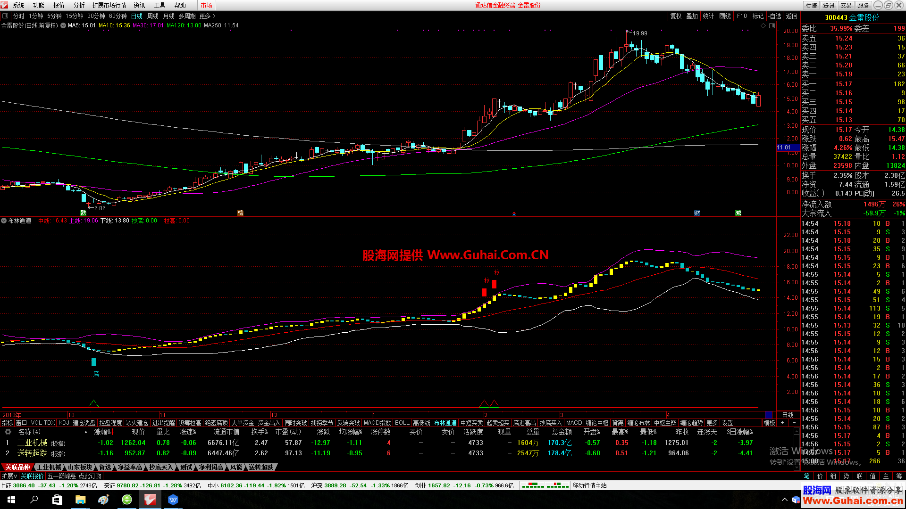906x509 pixels.
Task: Open the 扩展市场行情 menu
Action: pyautogui.click(x=109, y=5)
